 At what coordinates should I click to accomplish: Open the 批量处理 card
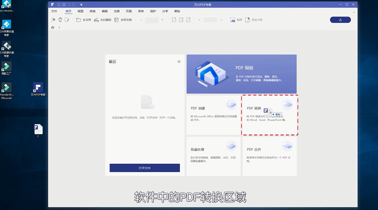coord(214,156)
